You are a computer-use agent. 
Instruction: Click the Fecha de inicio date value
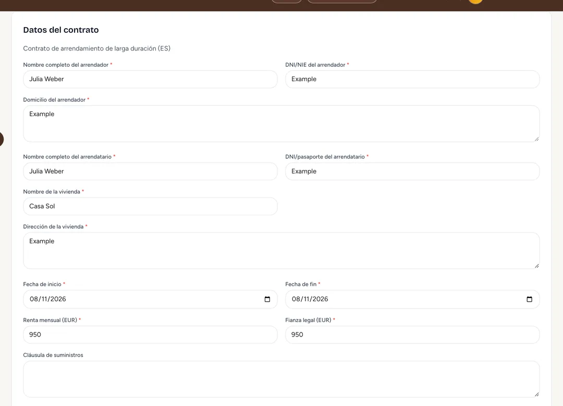pos(48,299)
